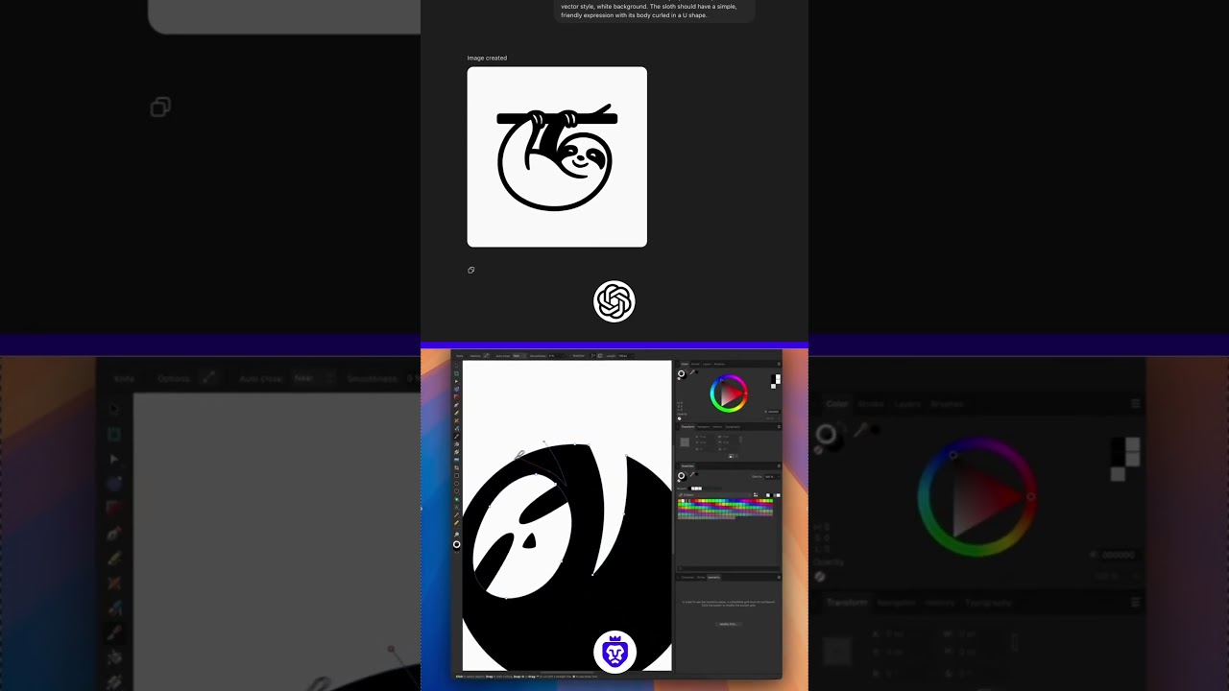This screenshot has width=1229, height=691.
Task: Select the Crop tool in tools panel
Action: click(456, 467)
